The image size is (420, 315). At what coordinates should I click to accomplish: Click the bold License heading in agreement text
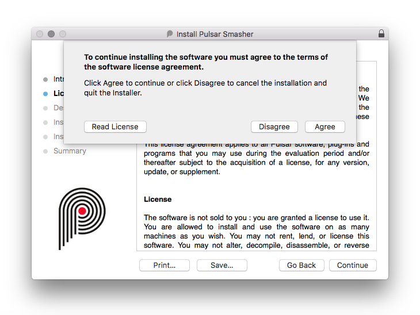[x=158, y=199]
